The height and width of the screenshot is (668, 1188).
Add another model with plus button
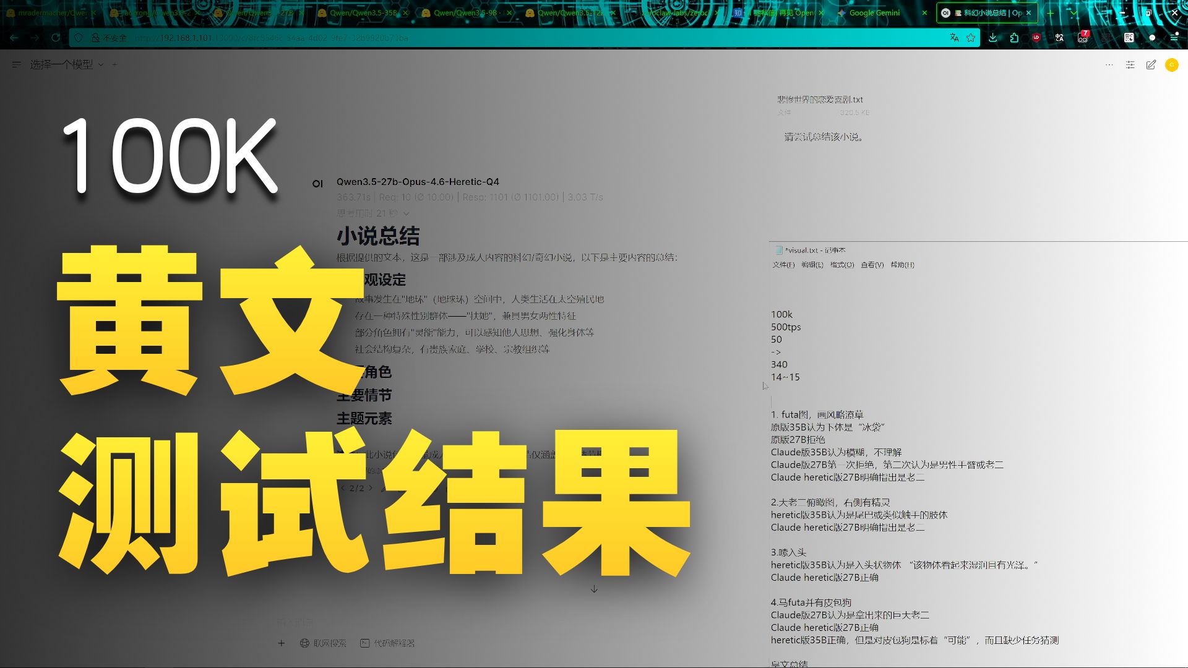tap(114, 64)
